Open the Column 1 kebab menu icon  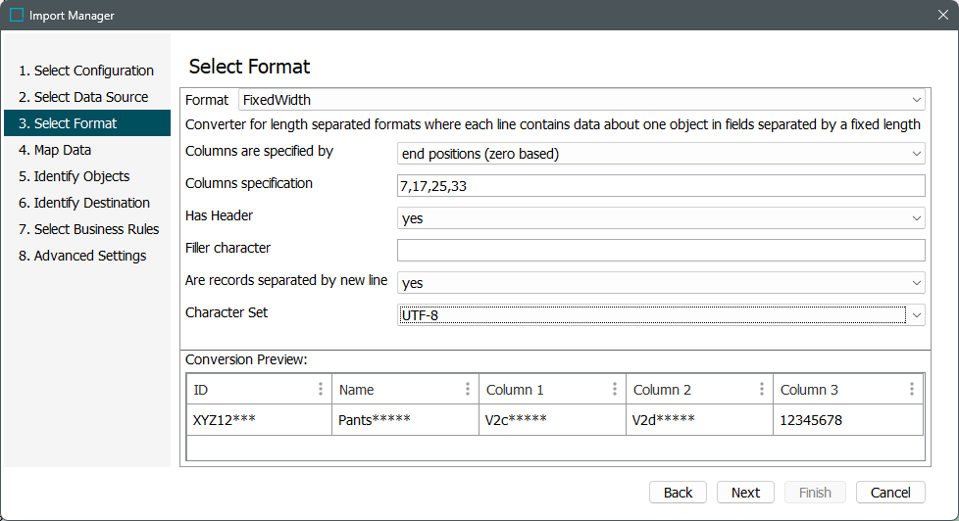tap(615, 390)
